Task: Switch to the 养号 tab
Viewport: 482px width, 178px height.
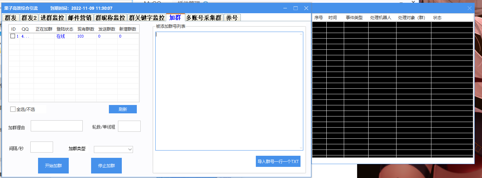Action: tap(232, 18)
